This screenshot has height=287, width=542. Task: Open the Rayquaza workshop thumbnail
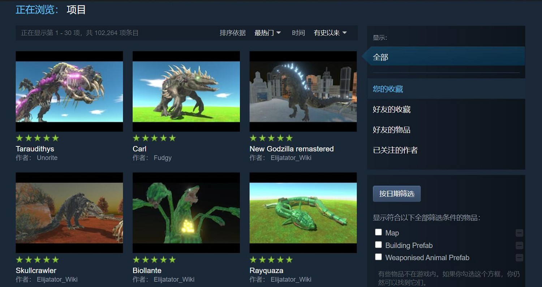click(303, 213)
